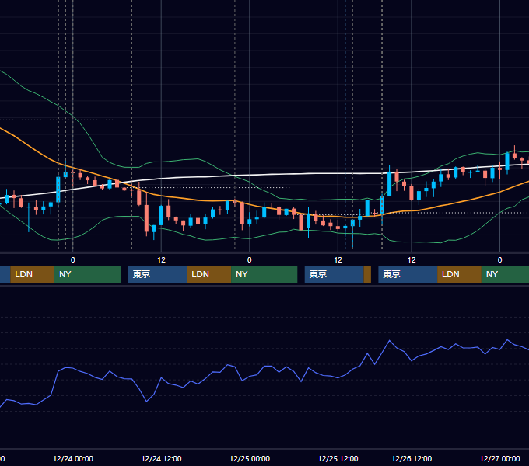
Task: Click the '12/25 00:00' date label
Action: [250, 458]
